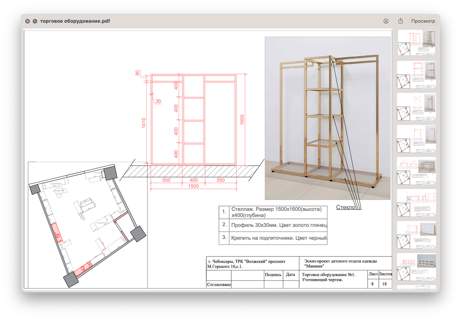The image size is (461, 320).
Task: Close the Quick Look preview window
Action: click(x=27, y=21)
